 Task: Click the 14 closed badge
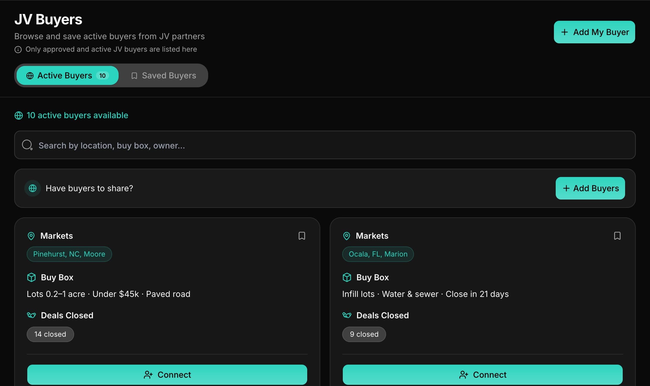[x=50, y=334]
